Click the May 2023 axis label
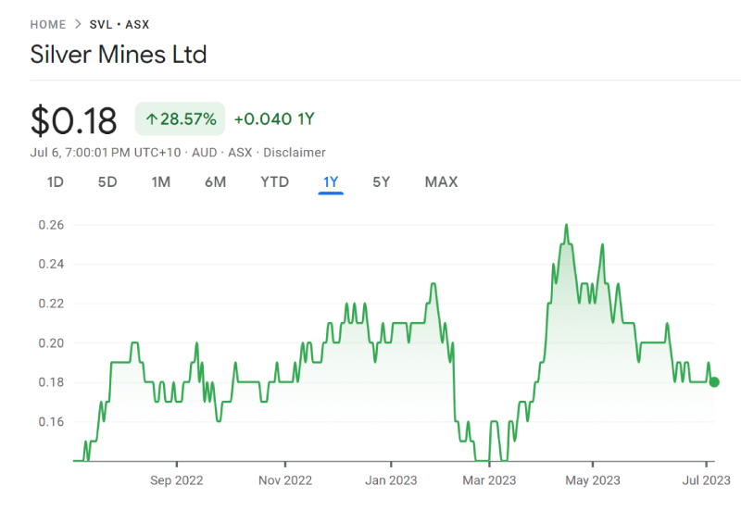Image resolution: width=741 pixels, height=510 pixels. coord(593,480)
